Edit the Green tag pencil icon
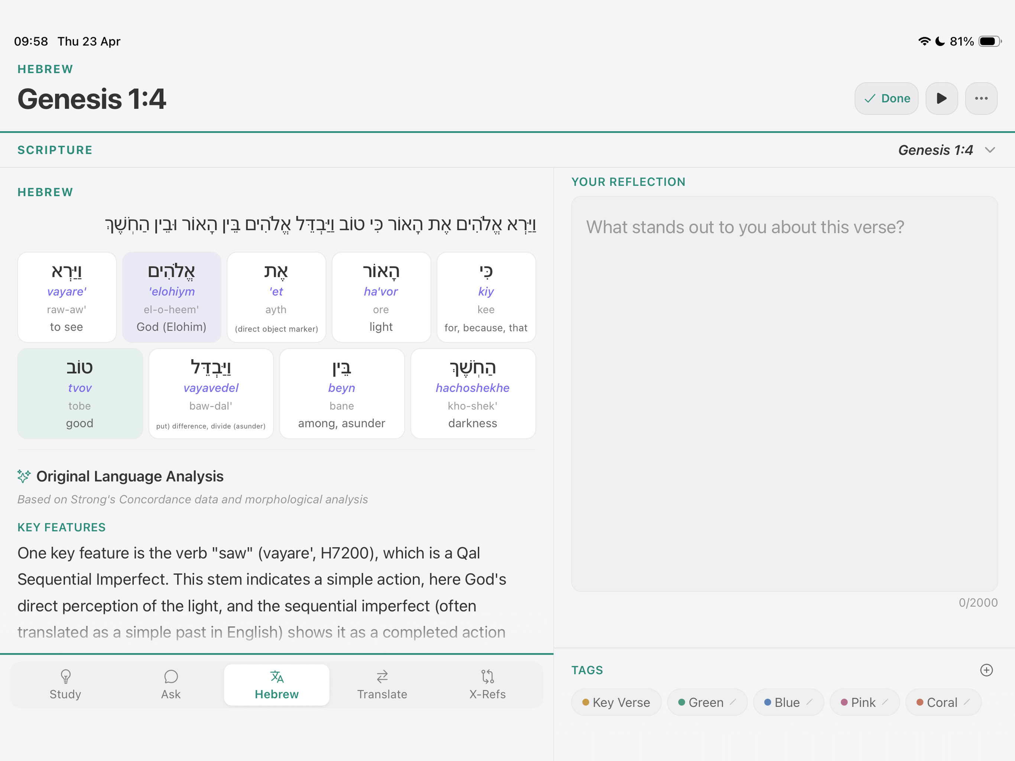Image resolution: width=1015 pixels, height=761 pixels. pos(733,702)
